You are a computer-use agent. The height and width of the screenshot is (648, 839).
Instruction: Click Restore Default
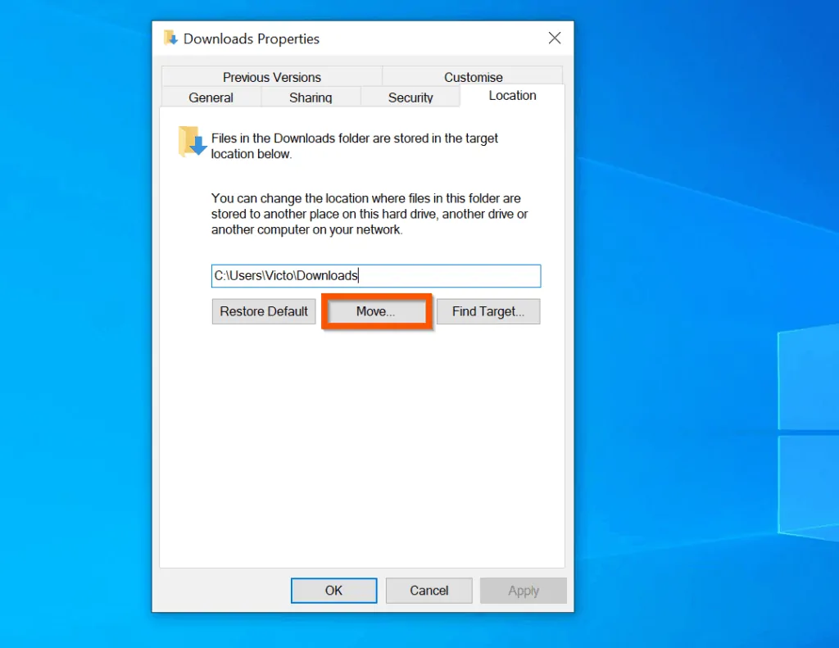point(263,311)
